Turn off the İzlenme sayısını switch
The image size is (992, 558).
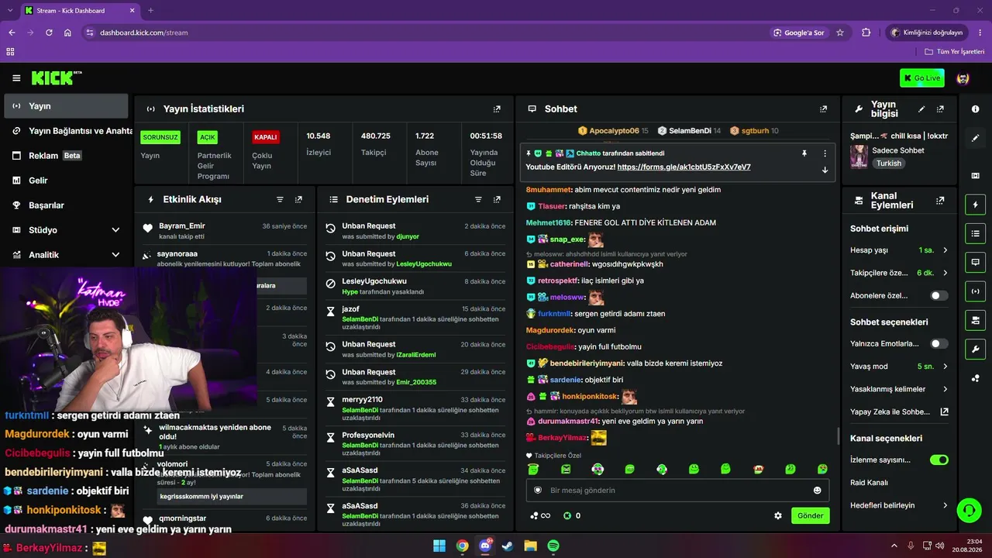pos(939,460)
